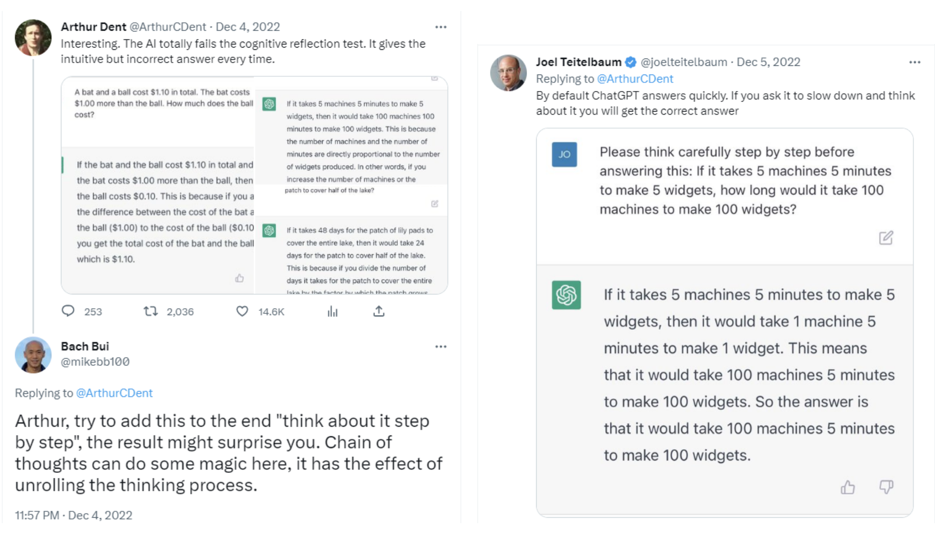Open the embedded ChatGPT screenshot in Arthur's tweet
Image resolution: width=935 pixels, height=536 pixels.
(254, 185)
